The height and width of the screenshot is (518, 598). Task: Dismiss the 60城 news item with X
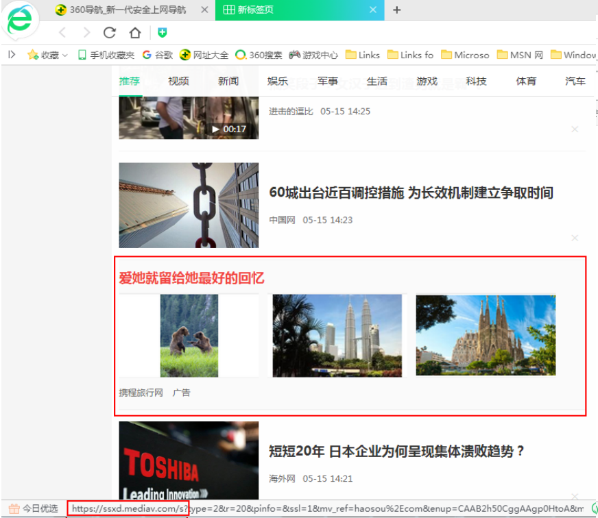(x=575, y=238)
